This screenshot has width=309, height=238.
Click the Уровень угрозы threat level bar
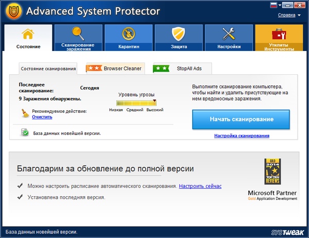tap(136, 103)
